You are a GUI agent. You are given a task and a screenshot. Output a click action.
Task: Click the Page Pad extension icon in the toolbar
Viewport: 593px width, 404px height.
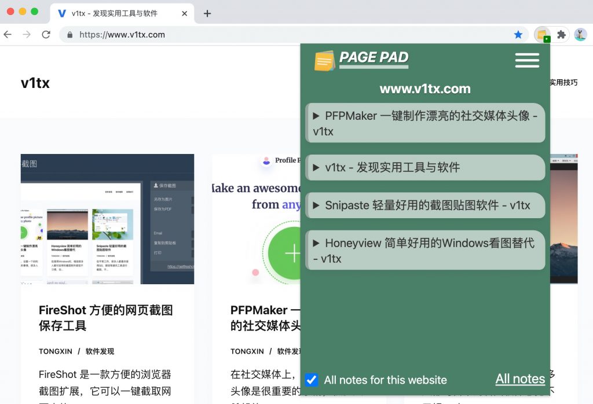pos(542,35)
